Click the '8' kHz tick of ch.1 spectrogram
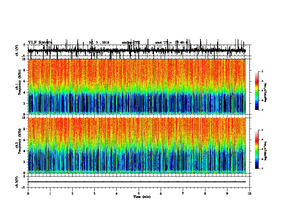The height and width of the screenshot is (217, 281). tap(25, 70)
